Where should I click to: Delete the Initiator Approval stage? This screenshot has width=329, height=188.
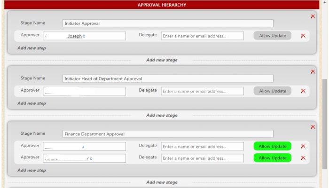[313, 16]
